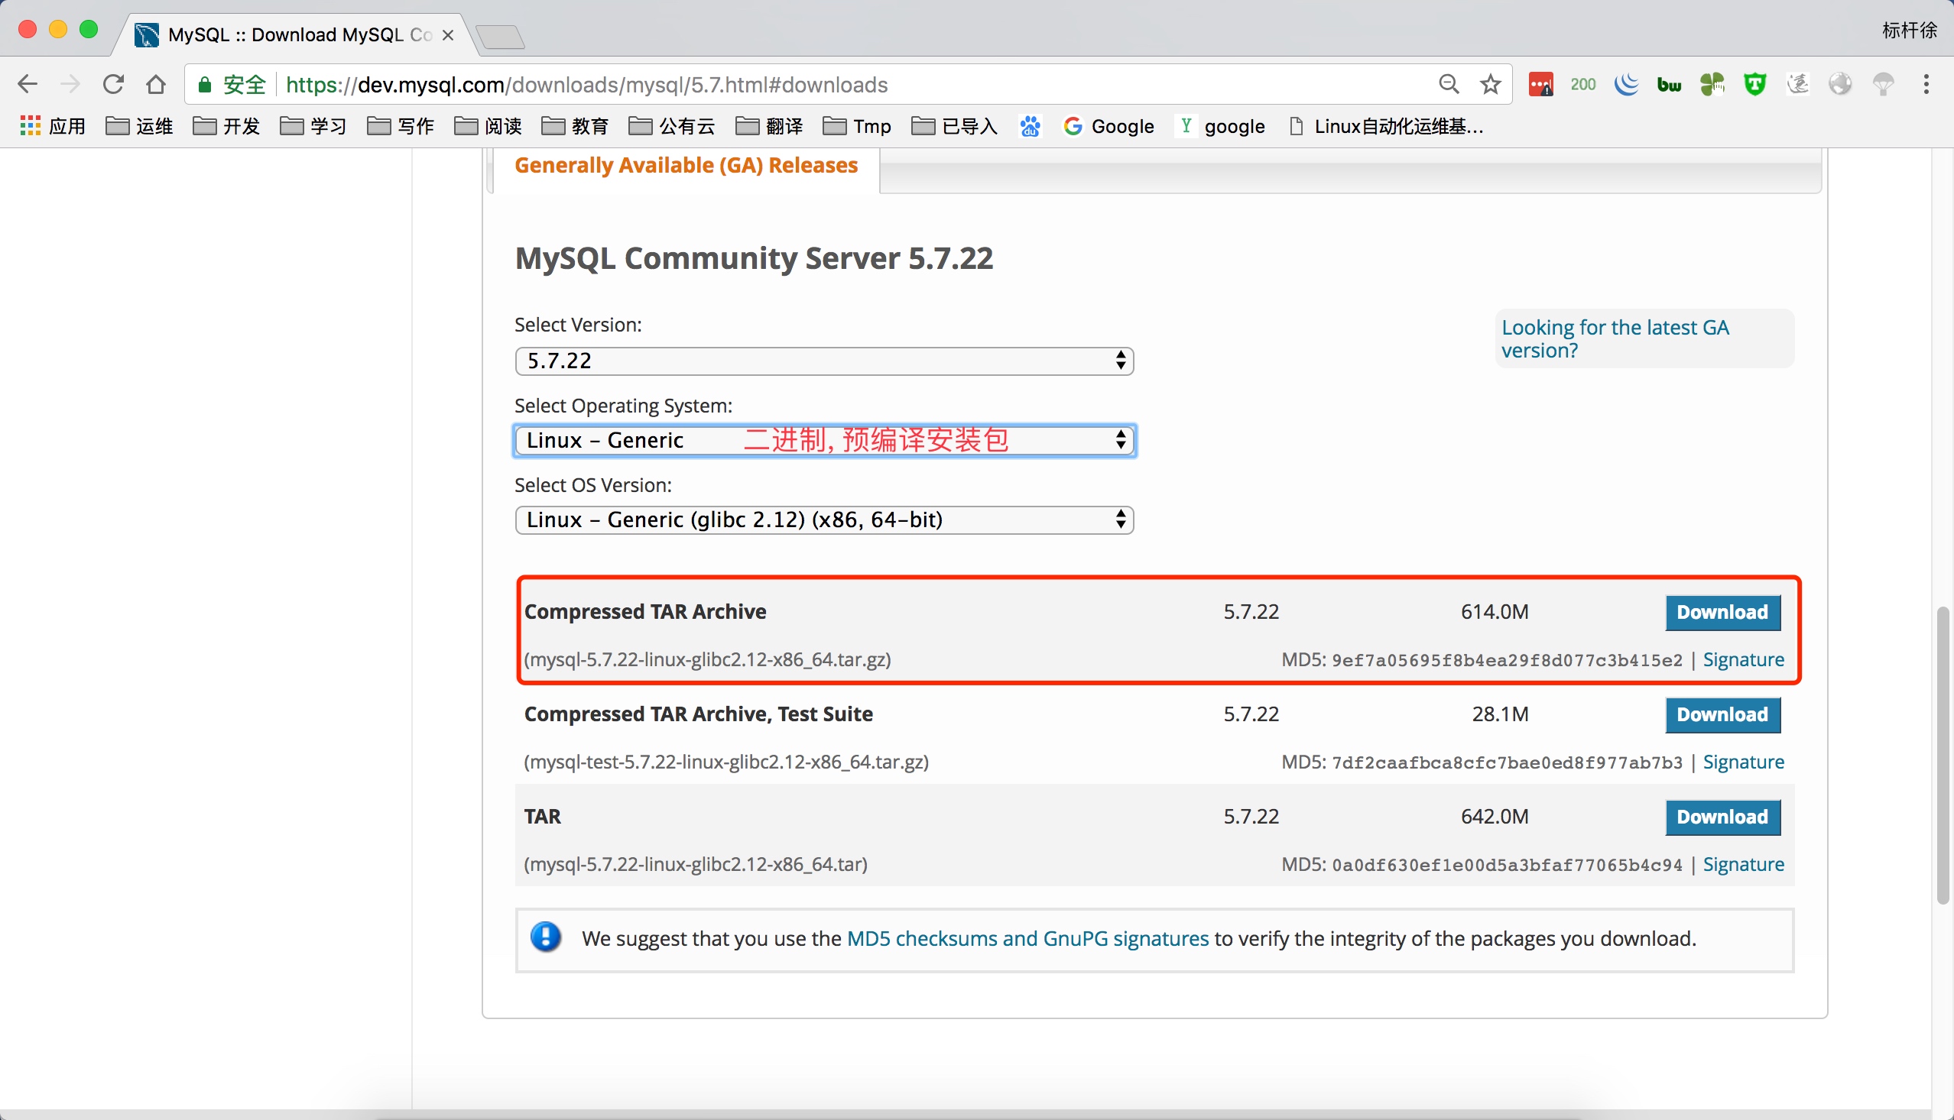Open the Google bookmark with G logo
Screen dimensions: 1954x1120
[x=1108, y=126]
